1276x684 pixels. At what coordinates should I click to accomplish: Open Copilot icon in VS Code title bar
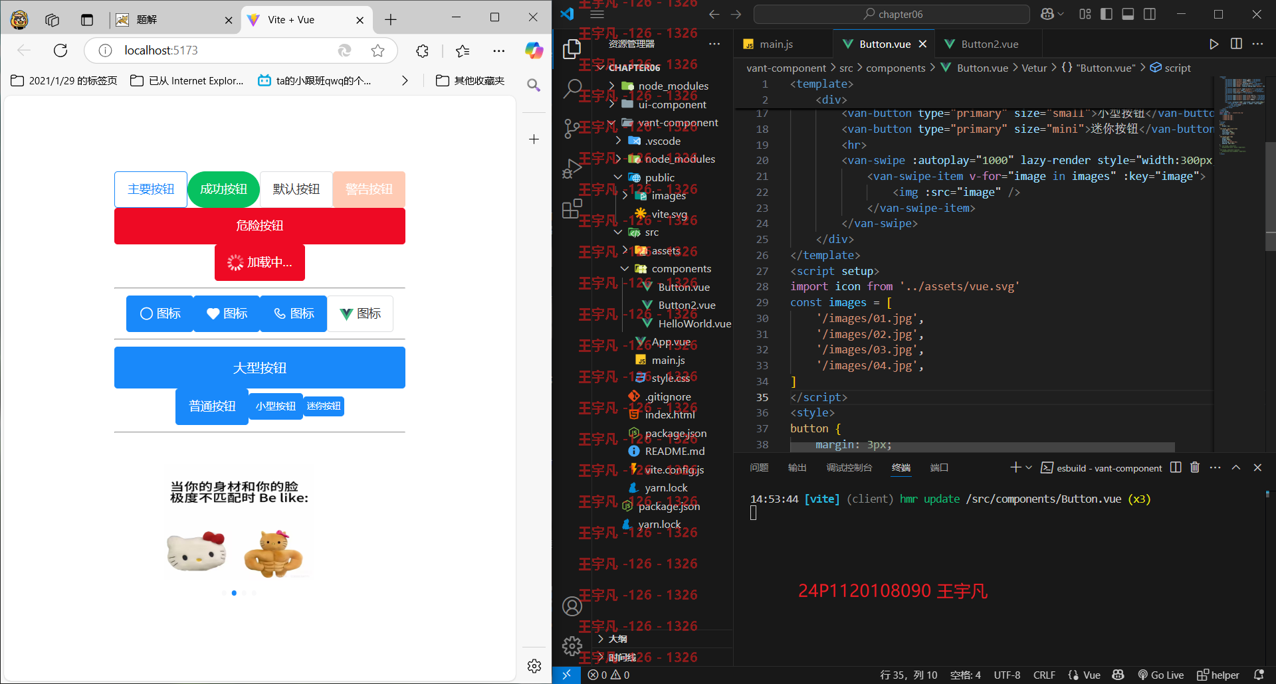tap(1048, 14)
